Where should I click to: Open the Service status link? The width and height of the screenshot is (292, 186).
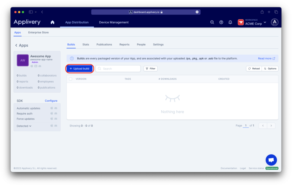tap(256, 168)
